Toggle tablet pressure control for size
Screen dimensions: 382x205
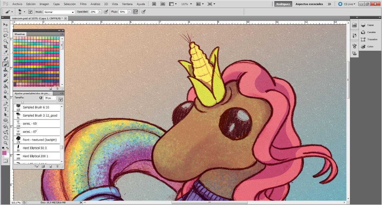pyautogui.click(x=144, y=12)
